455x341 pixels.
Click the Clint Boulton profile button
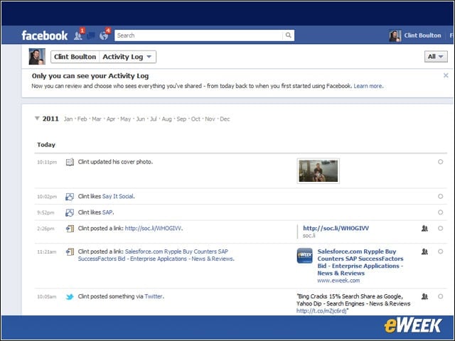click(x=75, y=57)
